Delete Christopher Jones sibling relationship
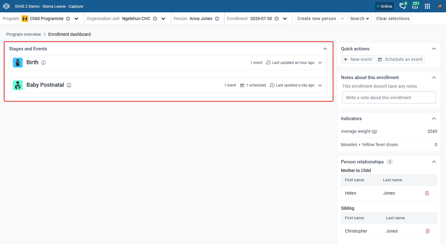This screenshot has height=244, width=446. tap(428, 231)
